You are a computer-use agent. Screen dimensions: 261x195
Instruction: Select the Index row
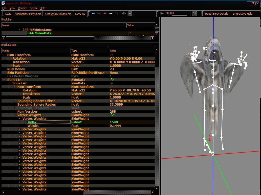click(78, 122)
